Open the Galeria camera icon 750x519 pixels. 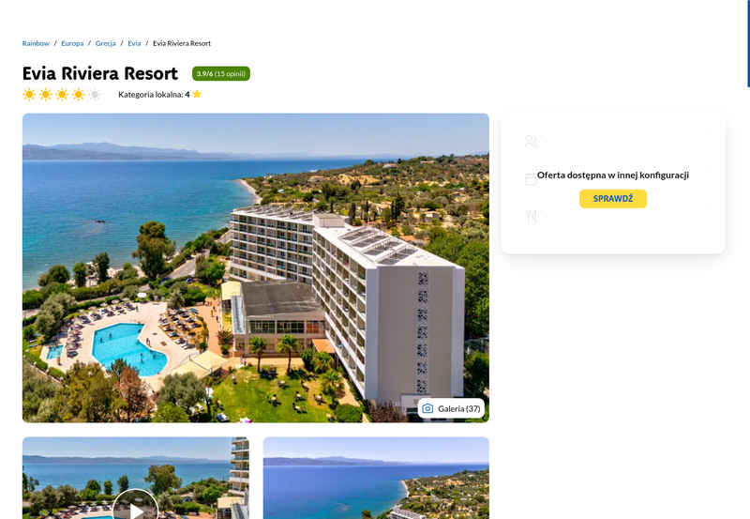click(x=427, y=408)
